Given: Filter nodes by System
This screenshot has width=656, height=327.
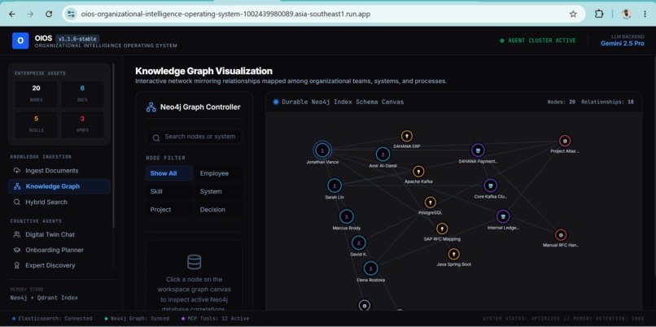Looking at the screenshot, I should pyautogui.click(x=218, y=191).
